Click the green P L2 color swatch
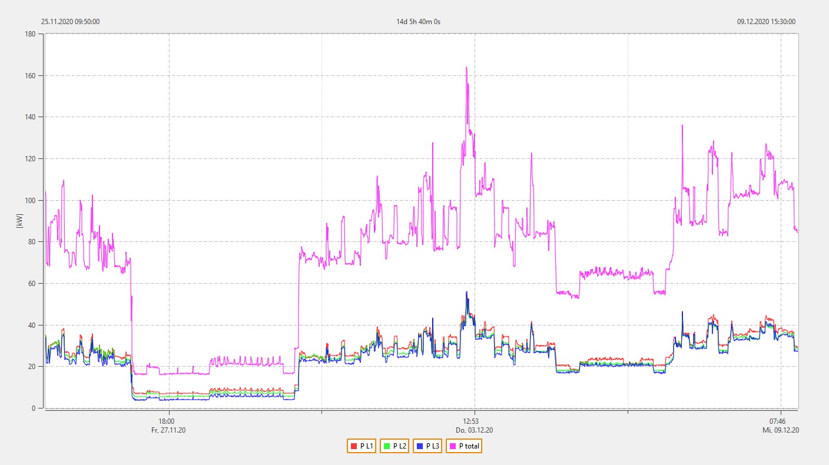 coord(387,446)
